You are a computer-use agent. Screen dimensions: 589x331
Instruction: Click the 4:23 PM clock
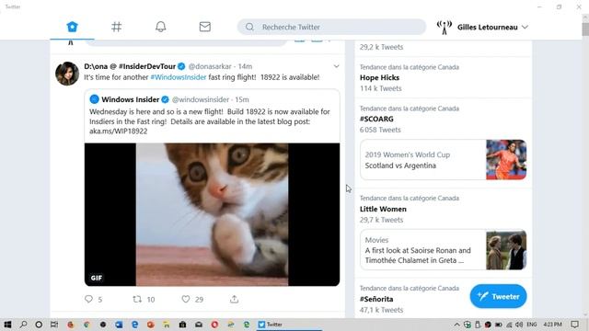click(x=552, y=325)
